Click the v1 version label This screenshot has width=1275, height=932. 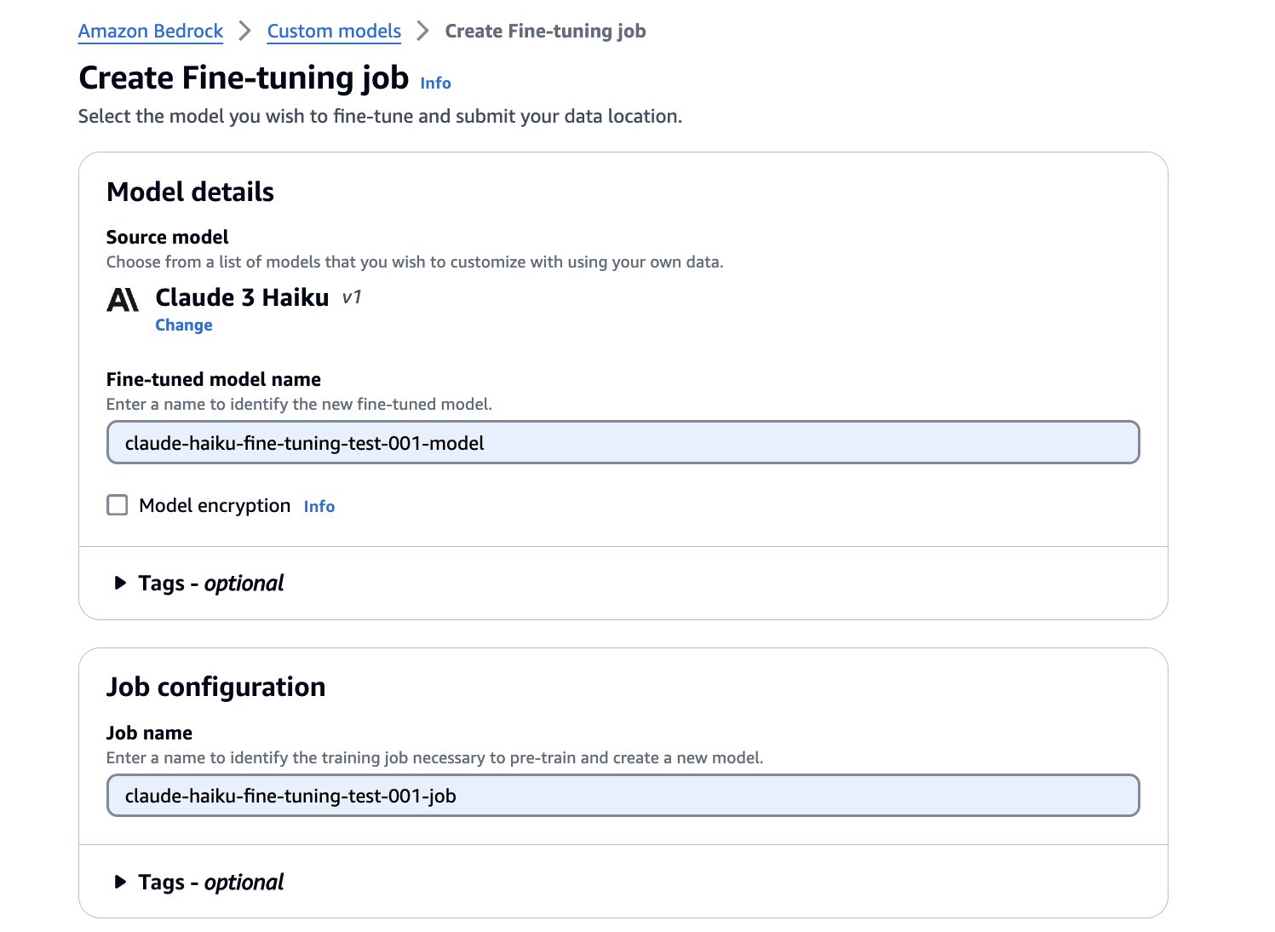tap(351, 297)
